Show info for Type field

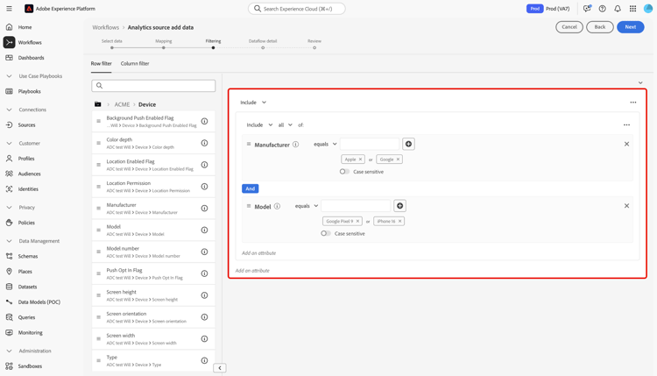point(204,360)
